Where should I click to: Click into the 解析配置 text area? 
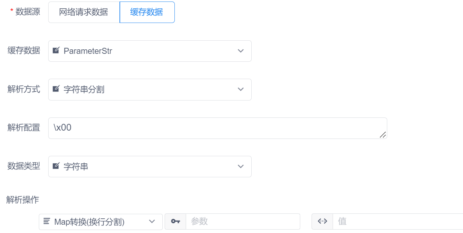pyautogui.click(x=215, y=128)
